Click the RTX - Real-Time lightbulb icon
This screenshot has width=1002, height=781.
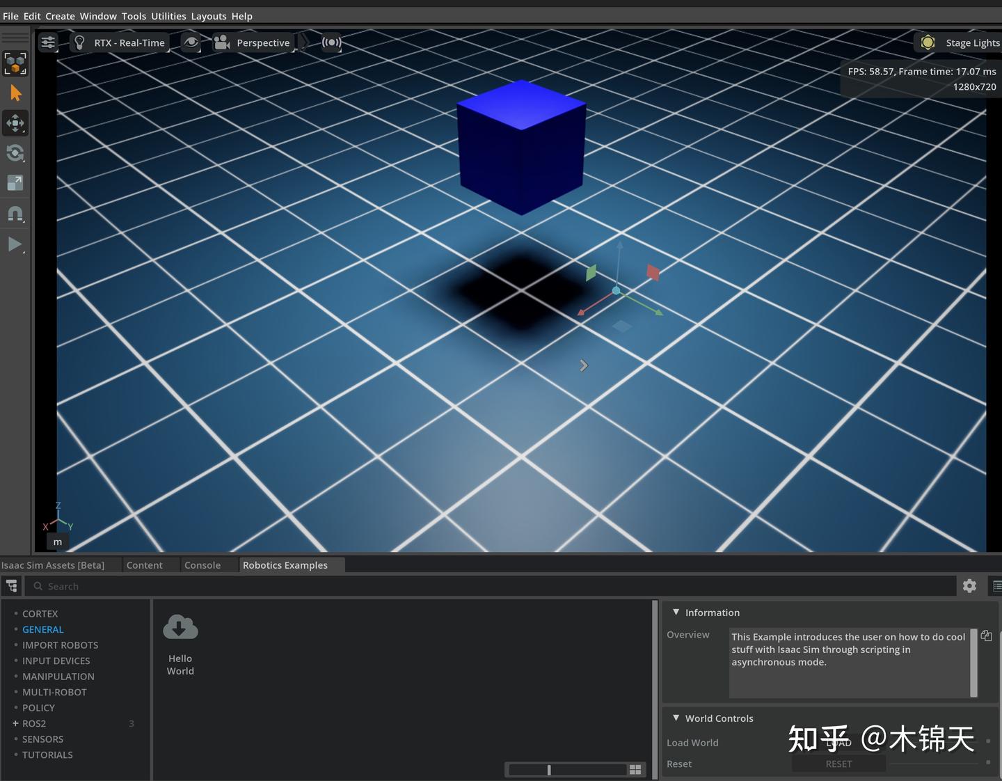[79, 42]
